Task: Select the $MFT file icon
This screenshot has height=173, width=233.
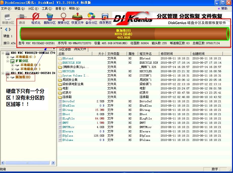Action: (60, 123)
